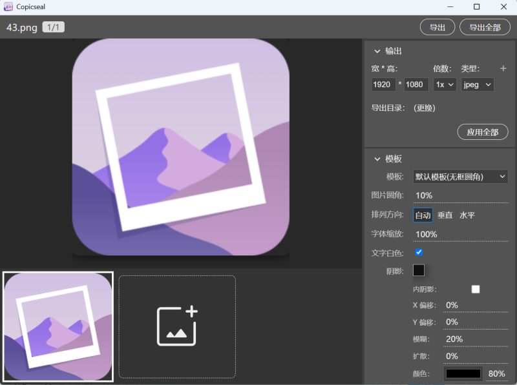Viewport: 517px width, 385px height.
Task: Click the height field showing 1080
Action: [x=416, y=84]
